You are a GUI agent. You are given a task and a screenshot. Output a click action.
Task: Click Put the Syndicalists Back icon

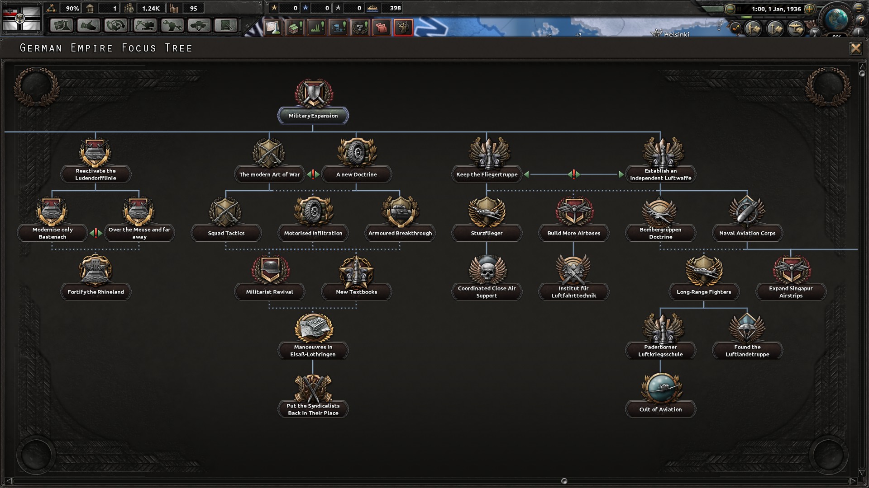(313, 388)
